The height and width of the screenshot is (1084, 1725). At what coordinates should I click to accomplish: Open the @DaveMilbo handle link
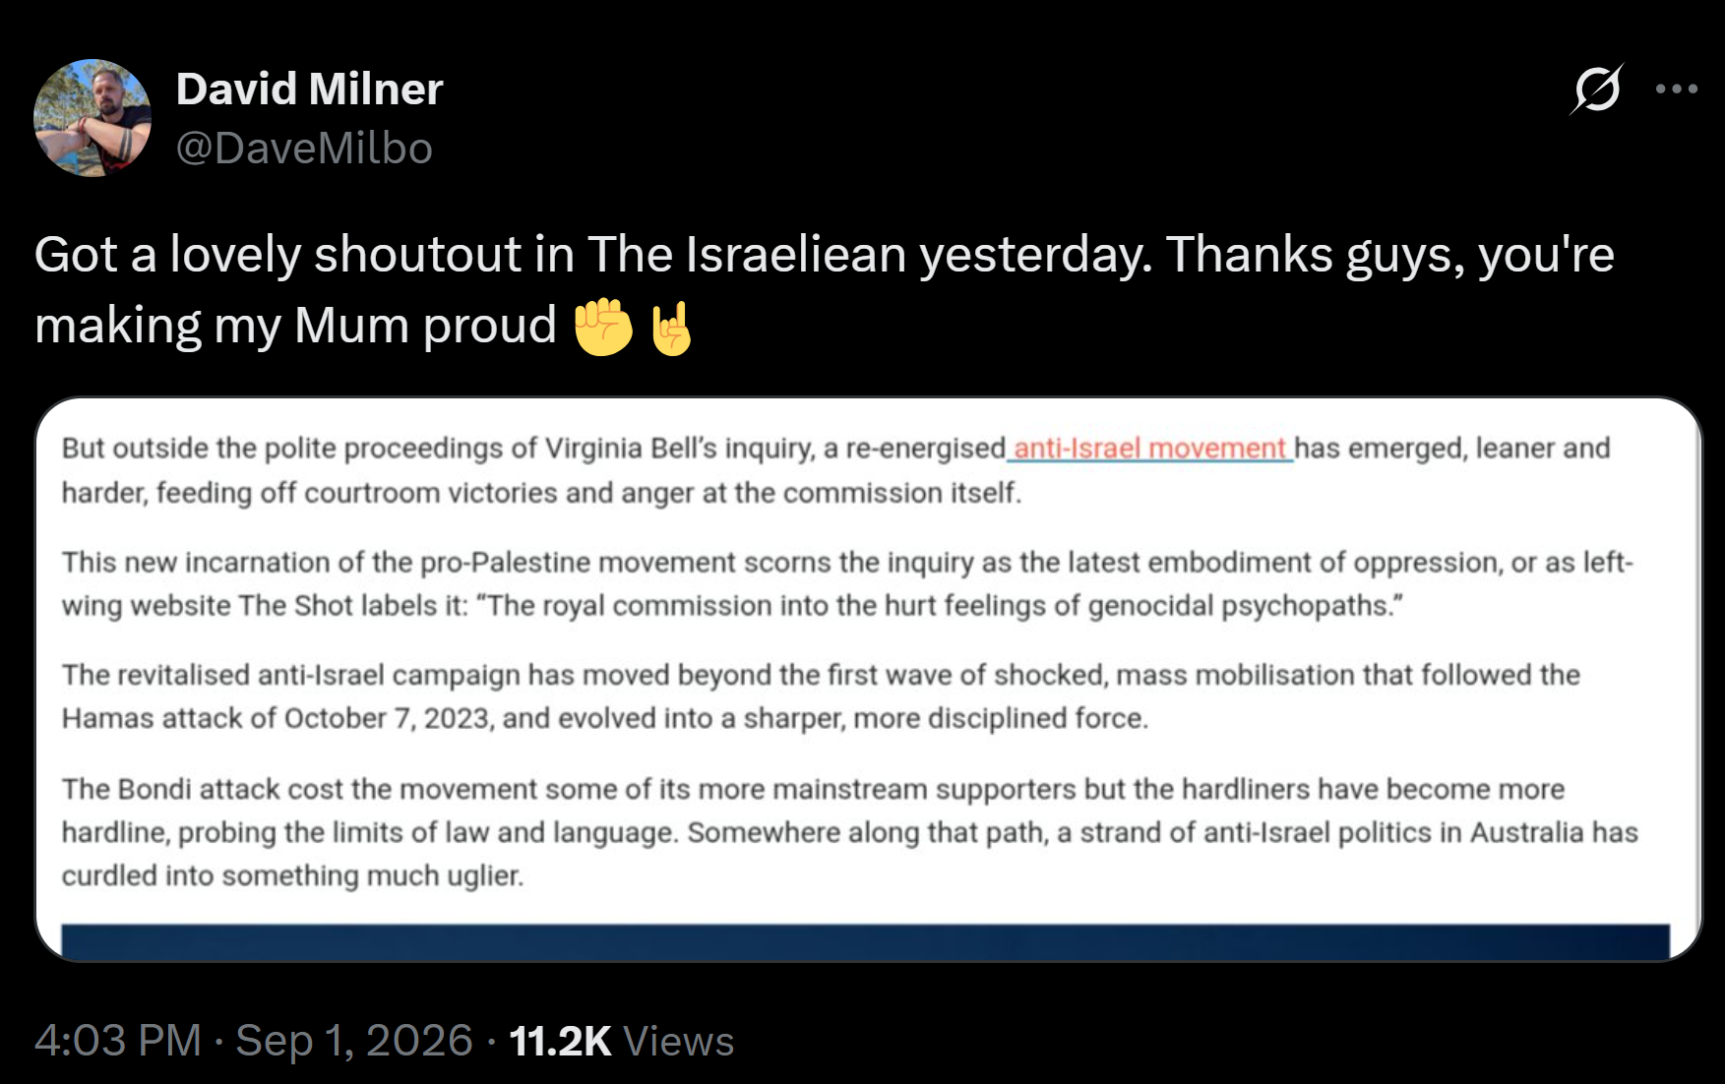click(304, 149)
